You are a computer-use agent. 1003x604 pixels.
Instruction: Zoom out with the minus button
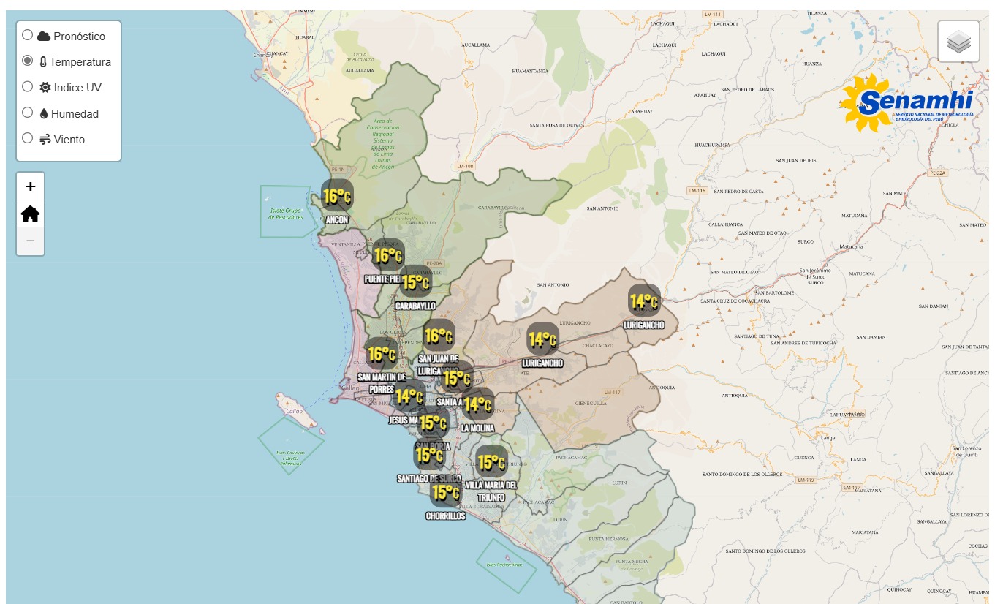click(x=30, y=241)
